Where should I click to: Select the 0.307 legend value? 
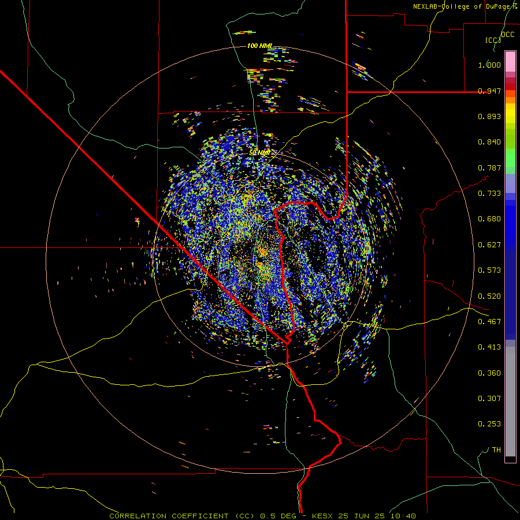[489, 399]
